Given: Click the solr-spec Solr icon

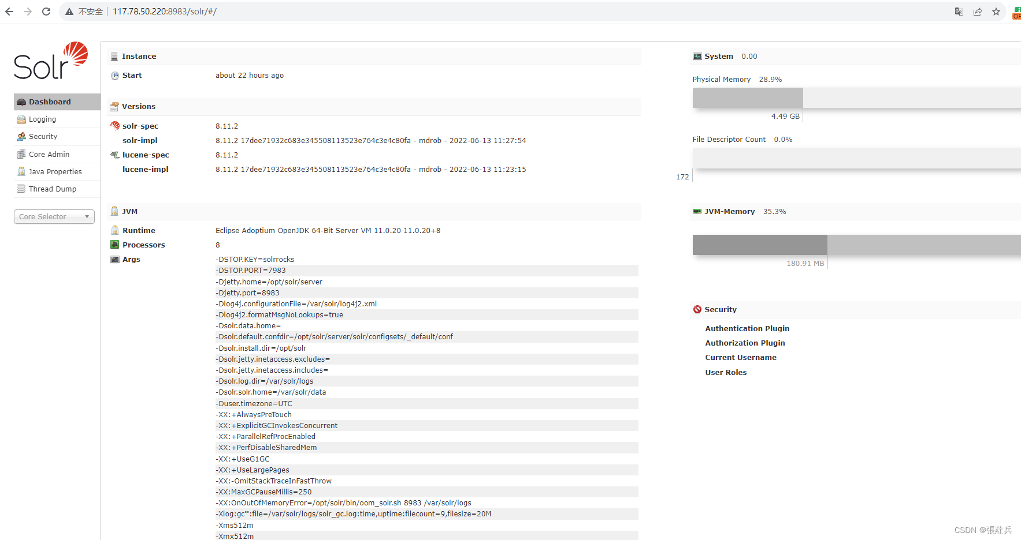Looking at the screenshot, I should coord(115,126).
